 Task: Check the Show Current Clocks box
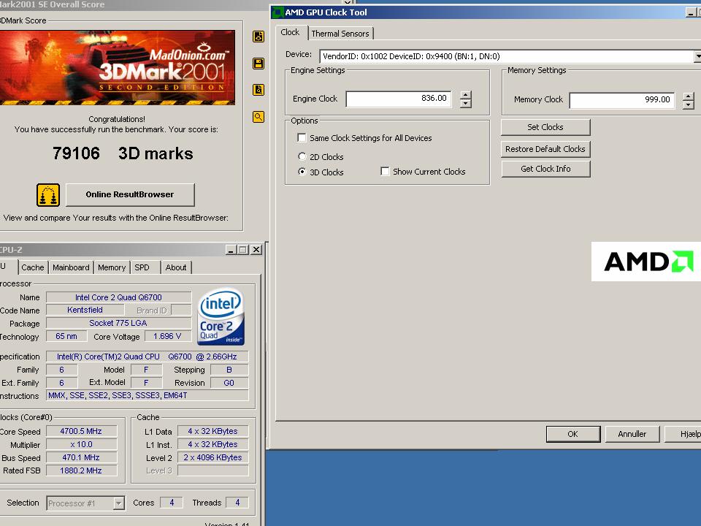coord(385,171)
